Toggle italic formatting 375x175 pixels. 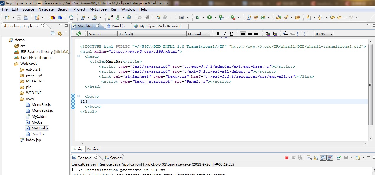coord(225,34)
